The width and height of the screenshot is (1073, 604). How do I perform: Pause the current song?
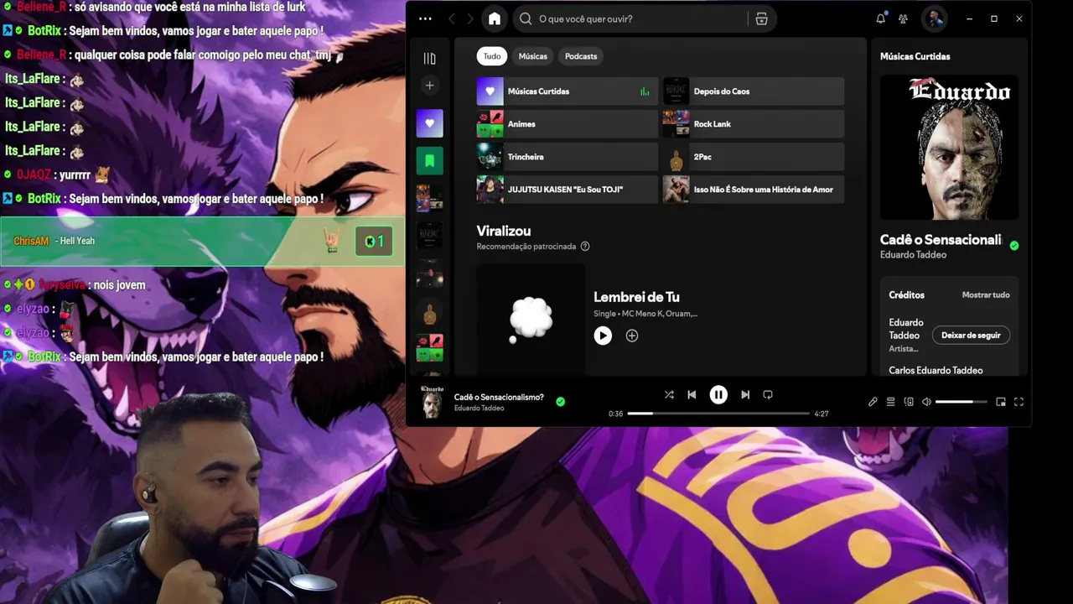[x=718, y=395]
